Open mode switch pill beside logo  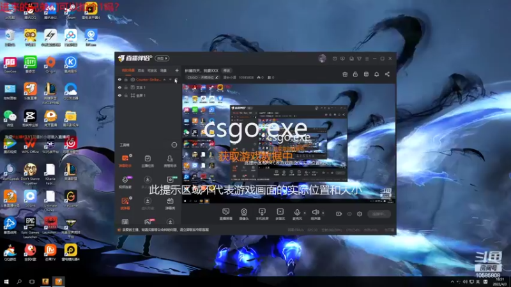pos(162,58)
